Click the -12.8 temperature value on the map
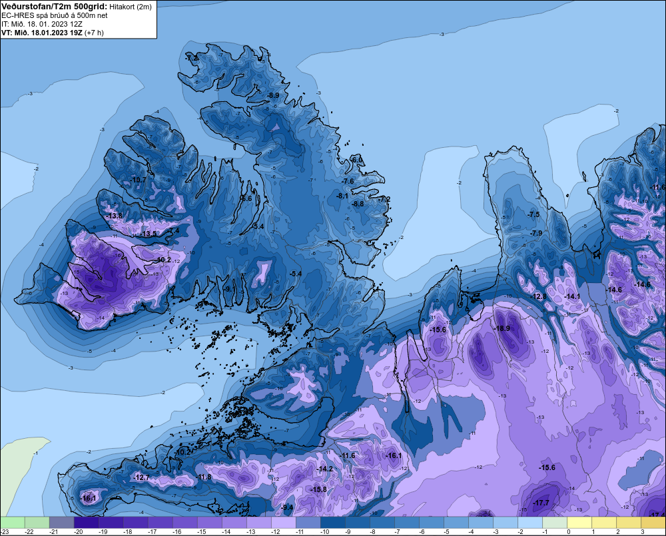 [x=539, y=296]
